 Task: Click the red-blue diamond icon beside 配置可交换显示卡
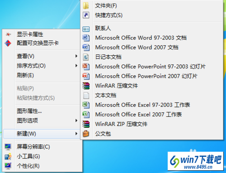pyautogui.click(x=8, y=43)
